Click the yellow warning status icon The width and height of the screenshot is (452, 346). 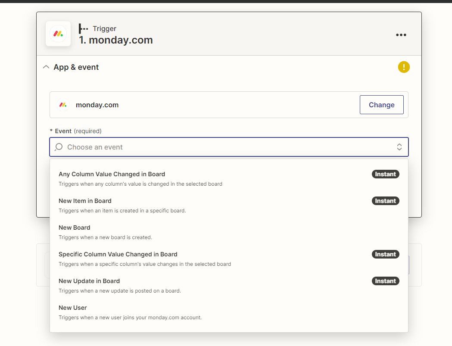[404, 67]
